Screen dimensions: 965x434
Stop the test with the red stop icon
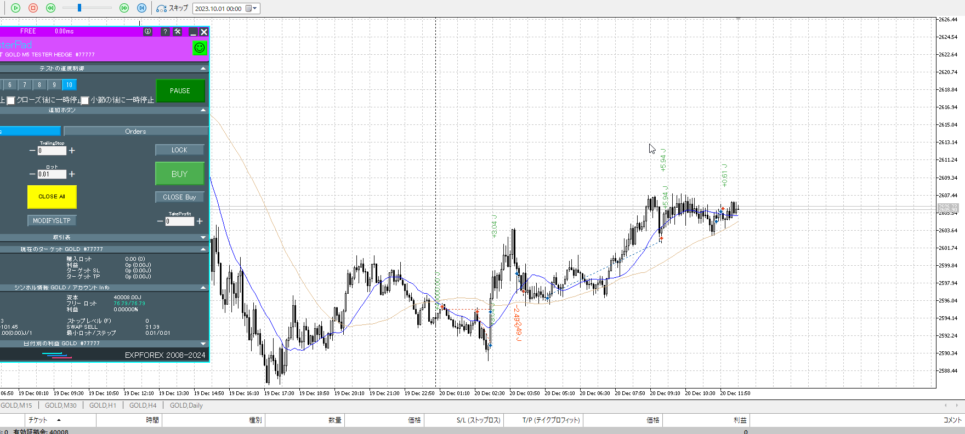(x=33, y=8)
